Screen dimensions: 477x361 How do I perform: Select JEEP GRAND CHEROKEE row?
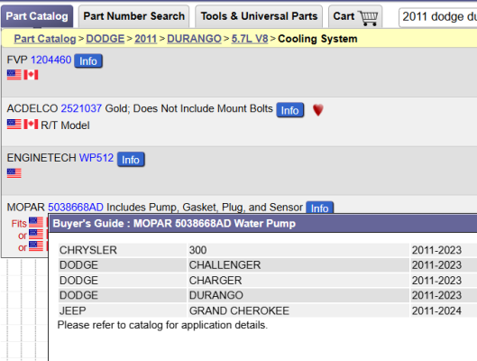click(268, 310)
